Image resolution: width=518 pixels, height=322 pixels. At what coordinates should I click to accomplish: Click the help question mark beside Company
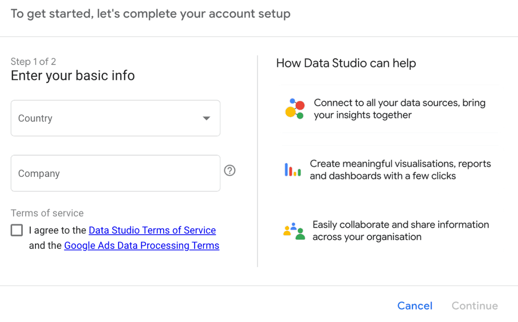pyautogui.click(x=230, y=171)
